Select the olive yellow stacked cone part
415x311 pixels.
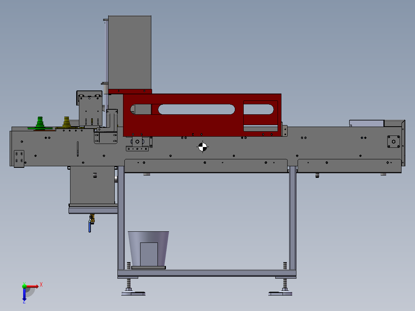(x=67, y=122)
